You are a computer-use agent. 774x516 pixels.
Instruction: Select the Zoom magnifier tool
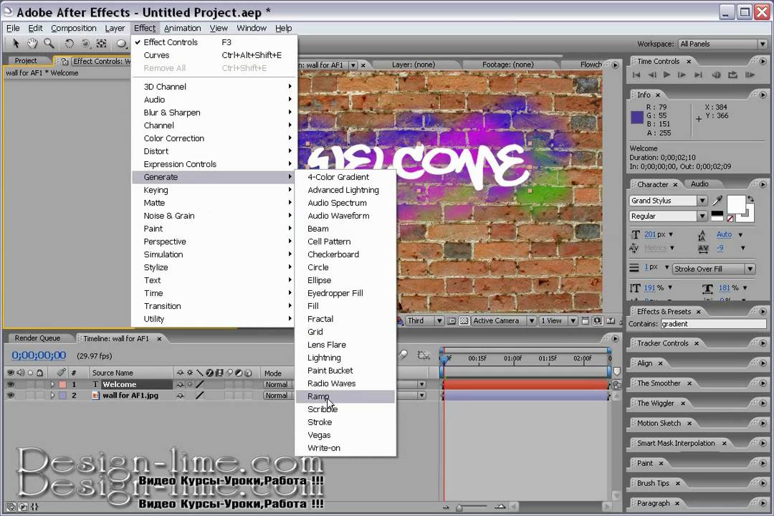49,44
